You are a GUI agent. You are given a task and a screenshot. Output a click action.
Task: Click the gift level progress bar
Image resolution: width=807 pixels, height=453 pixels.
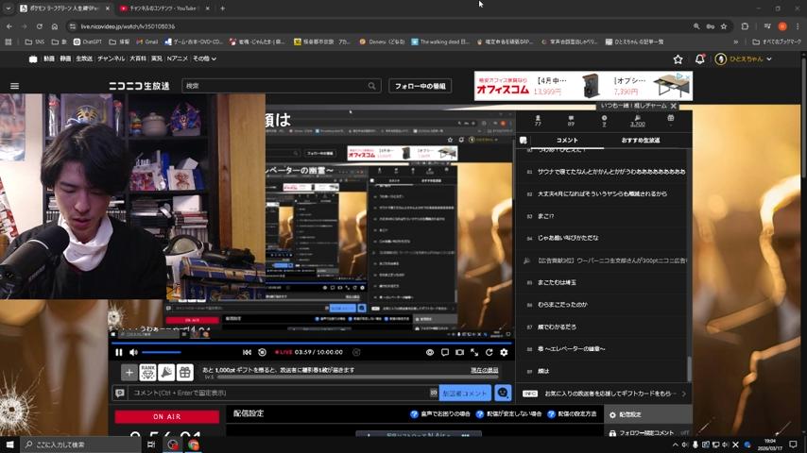[358, 377]
